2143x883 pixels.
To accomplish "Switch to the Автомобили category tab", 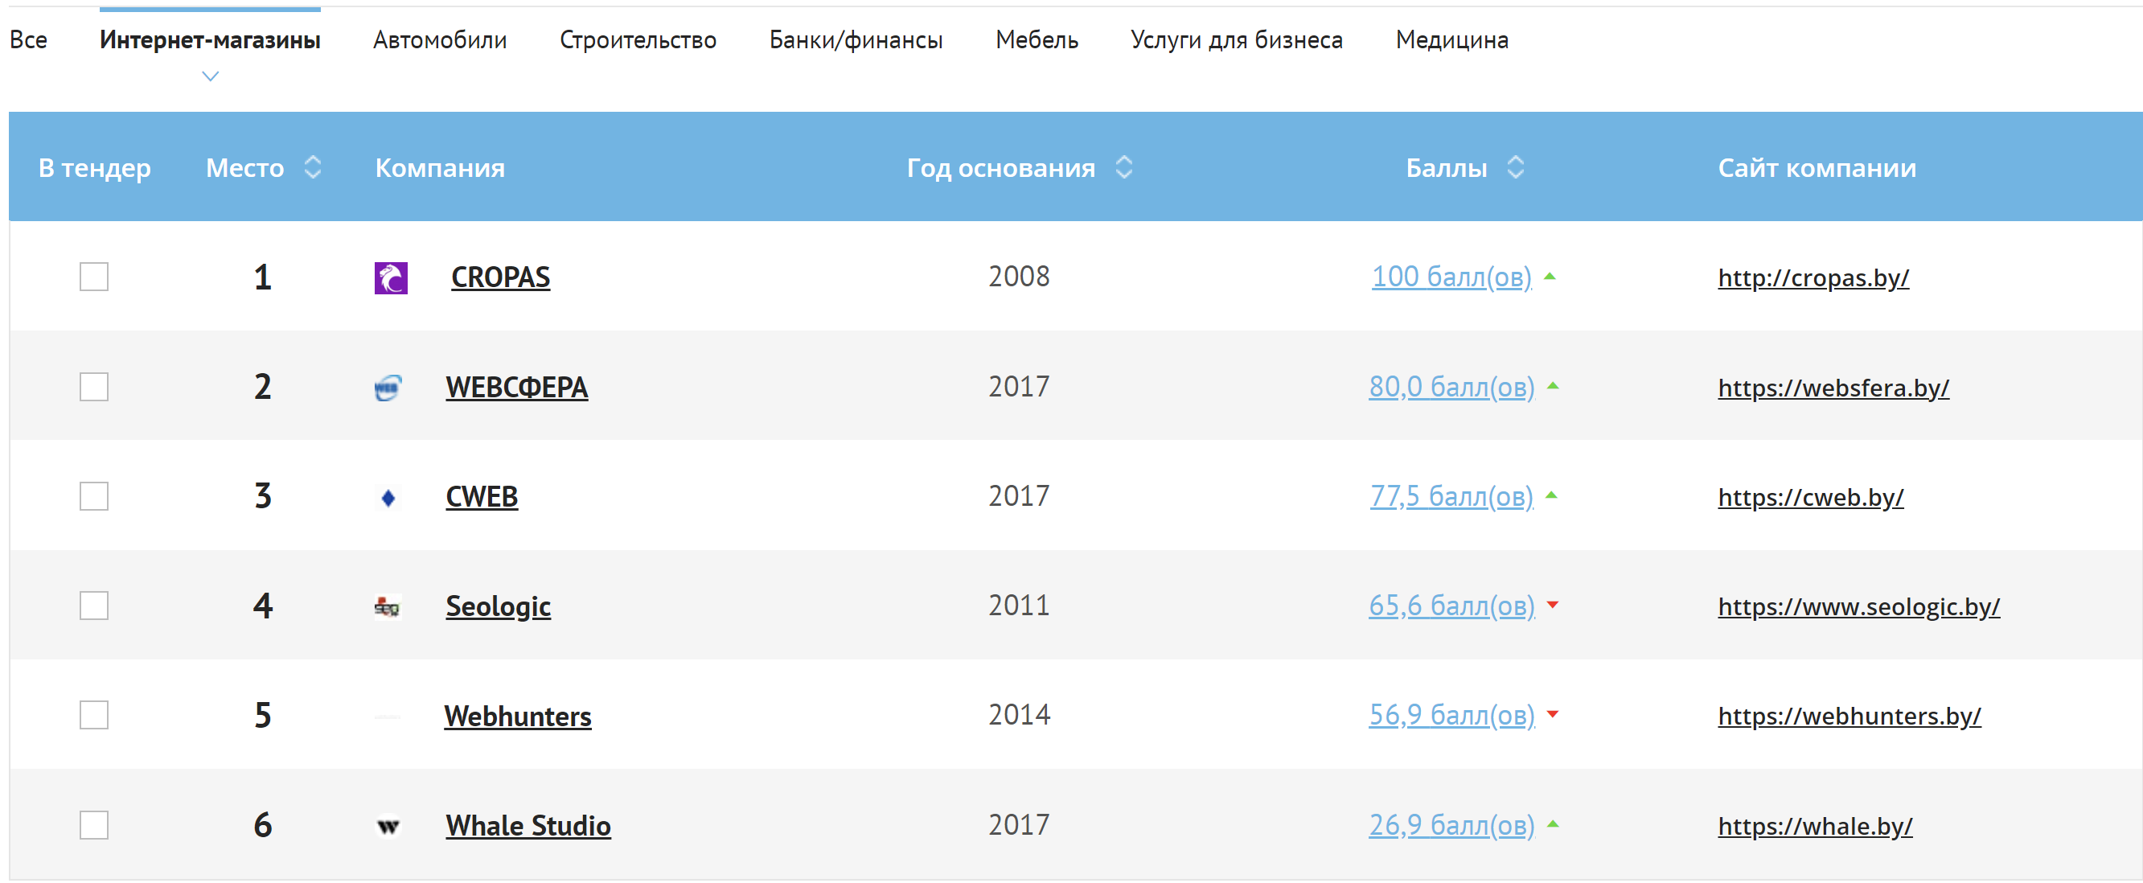I will pos(439,40).
